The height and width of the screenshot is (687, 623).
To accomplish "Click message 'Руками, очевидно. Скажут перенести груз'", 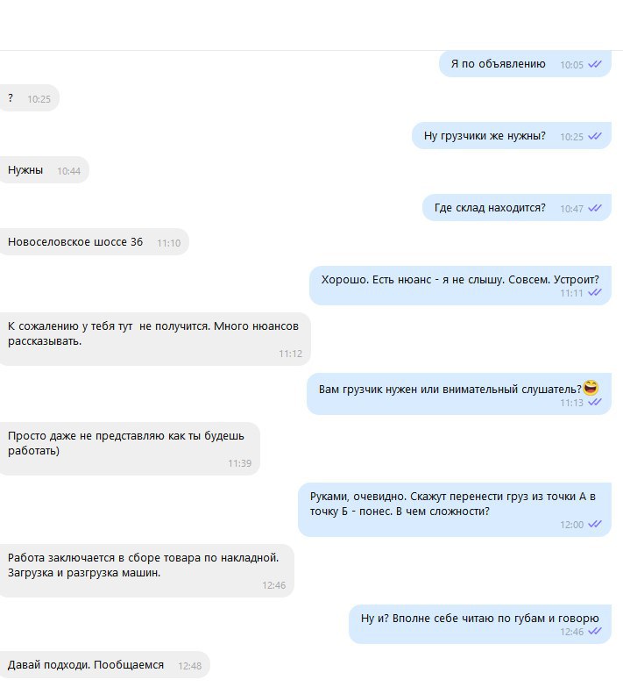I will pyautogui.click(x=455, y=510).
